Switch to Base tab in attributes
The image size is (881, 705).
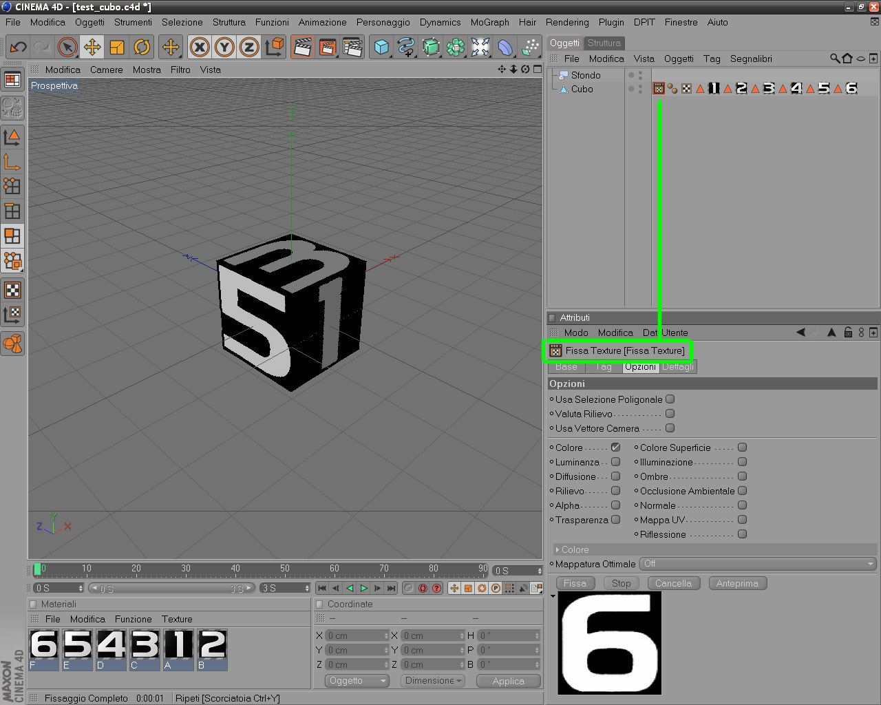point(566,367)
